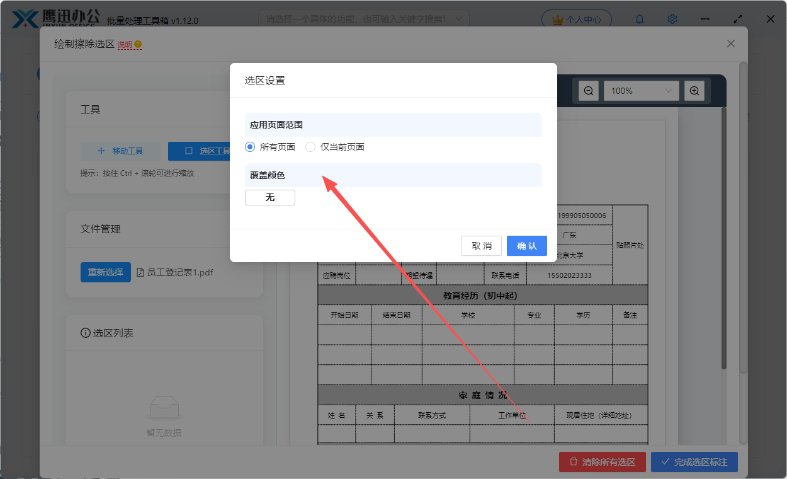Open the settings gear icon
The image size is (787, 479).
(x=672, y=19)
